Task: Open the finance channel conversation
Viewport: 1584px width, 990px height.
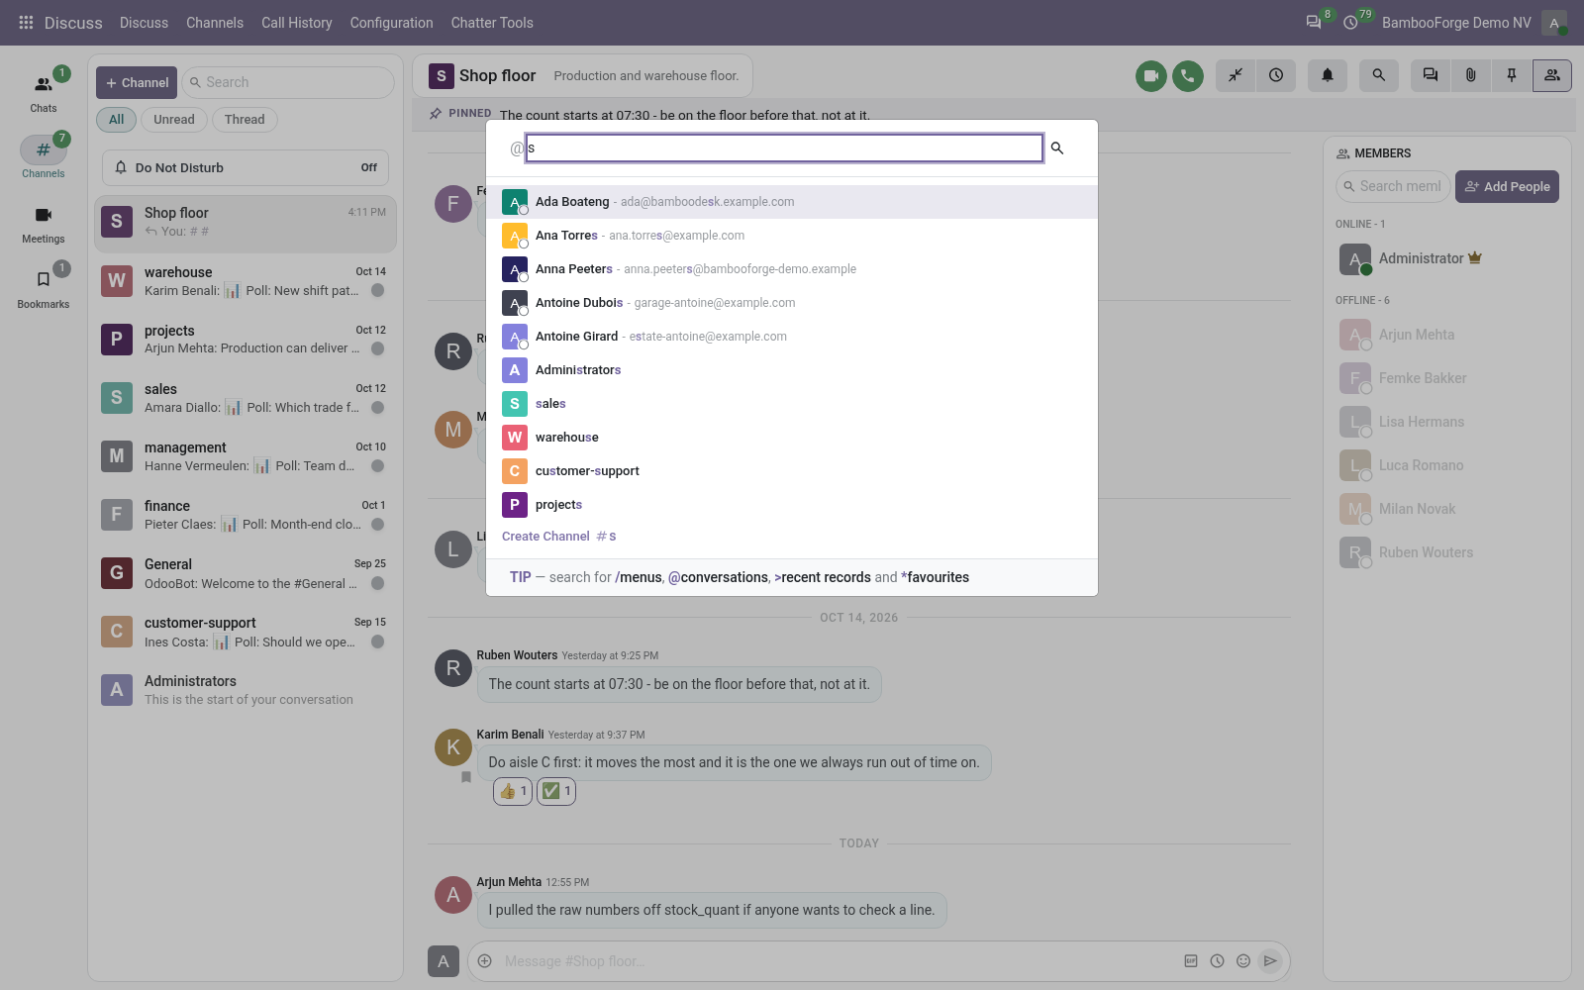Action: coord(246,515)
